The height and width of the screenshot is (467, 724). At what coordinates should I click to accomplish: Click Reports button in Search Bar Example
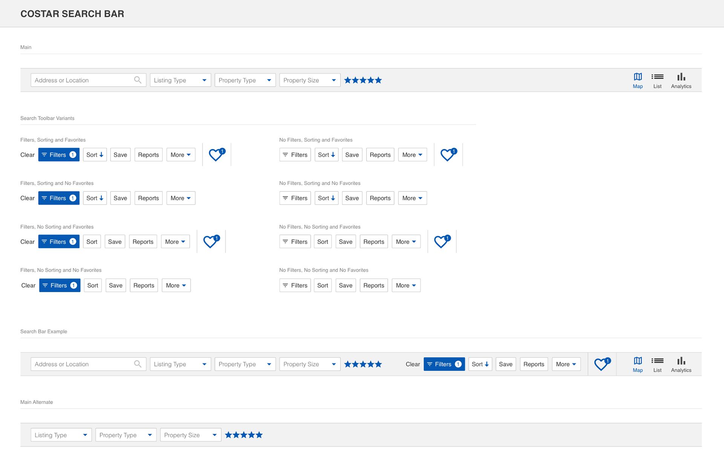pyautogui.click(x=534, y=364)
